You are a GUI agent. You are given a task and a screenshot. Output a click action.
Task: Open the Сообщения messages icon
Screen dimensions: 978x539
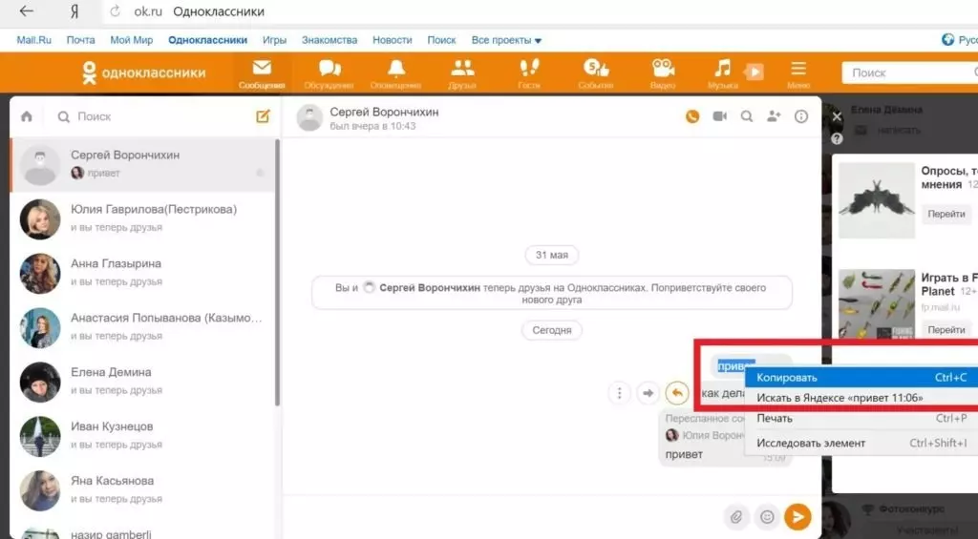(262, 73)
